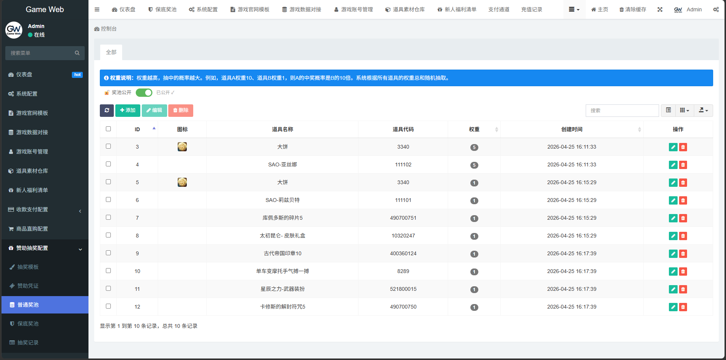Delete the SAO-亚丝娜 row with trash icon
The width and height of the screenshot is (726, 360).
[x=683, y=165]
